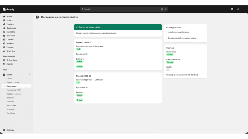Open the Products section
The width and height of the screenshot is (248, 139).
10,24
